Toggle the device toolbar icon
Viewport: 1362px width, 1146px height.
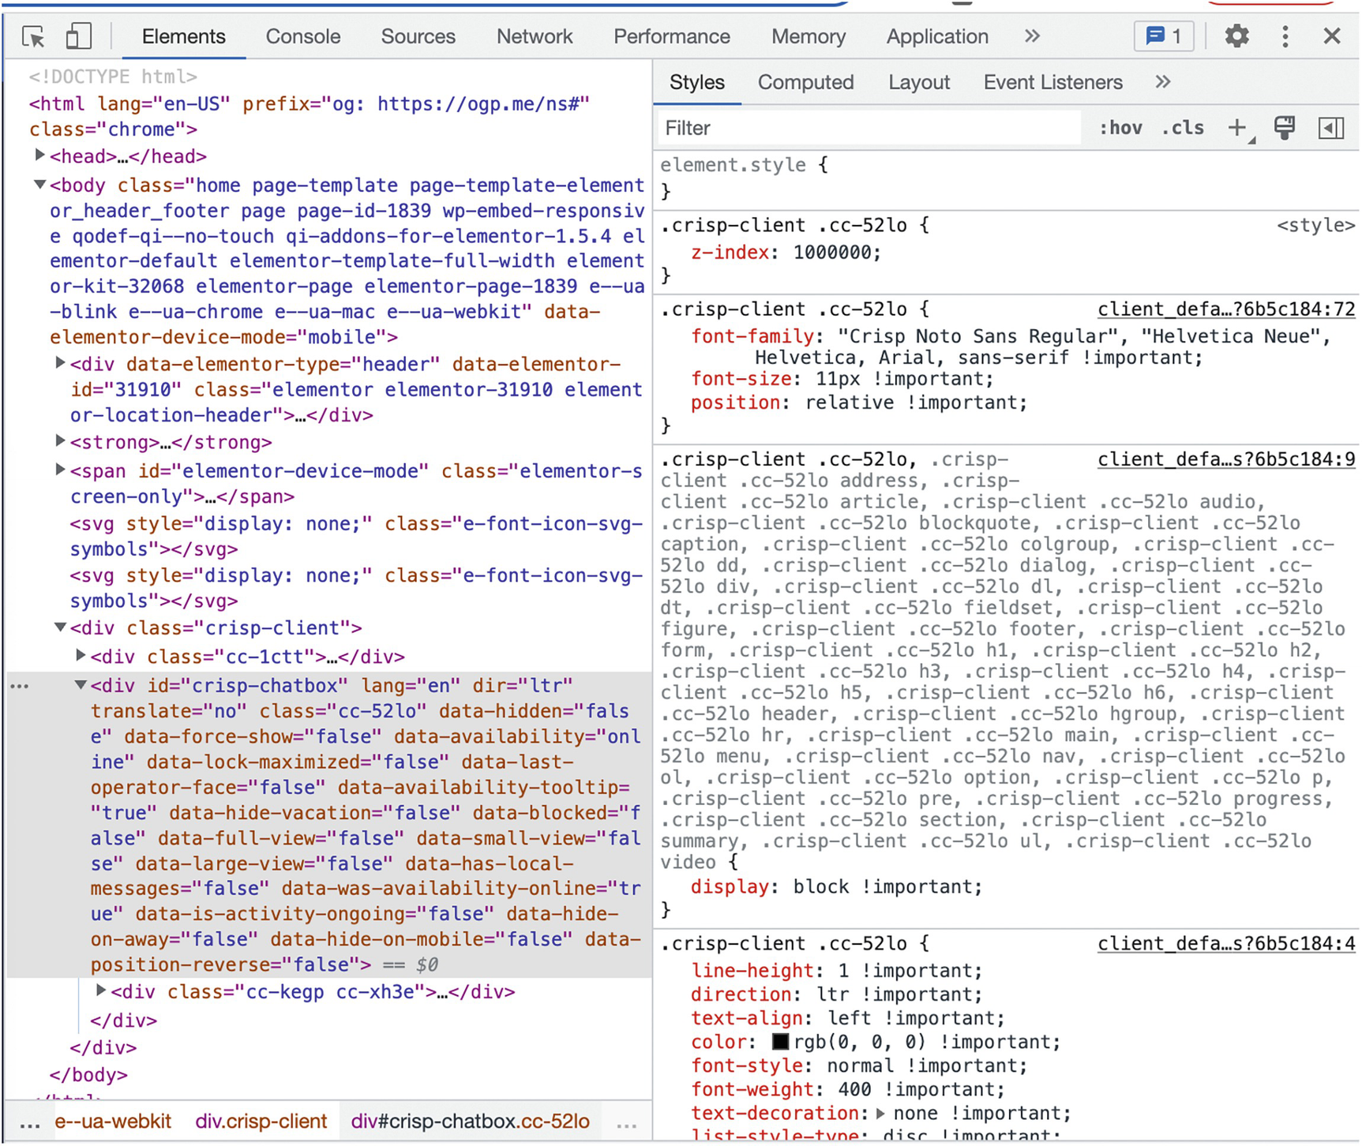(77, 36)
